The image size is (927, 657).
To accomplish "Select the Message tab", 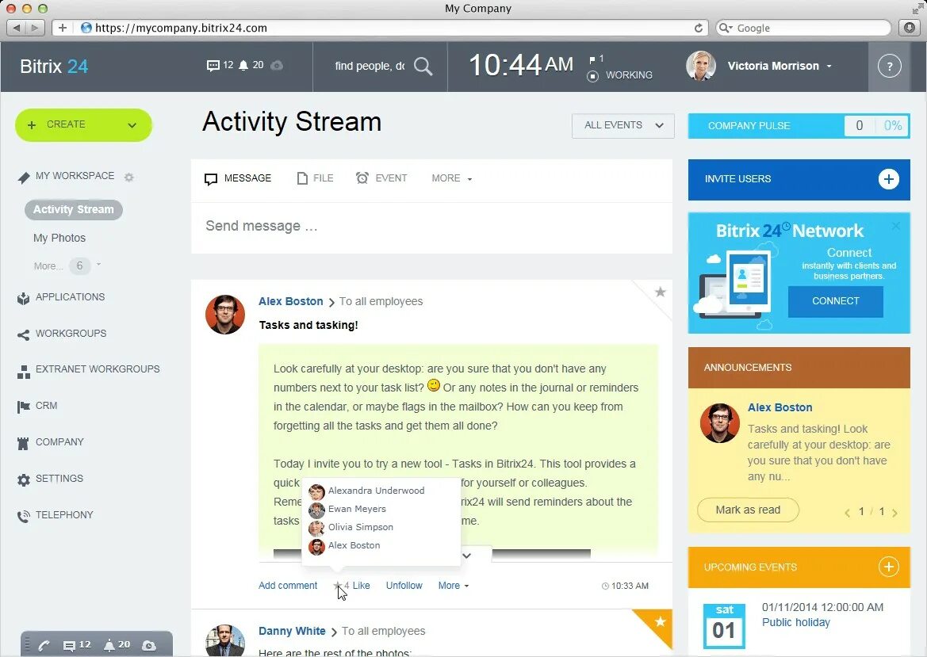I will (238, 178).
